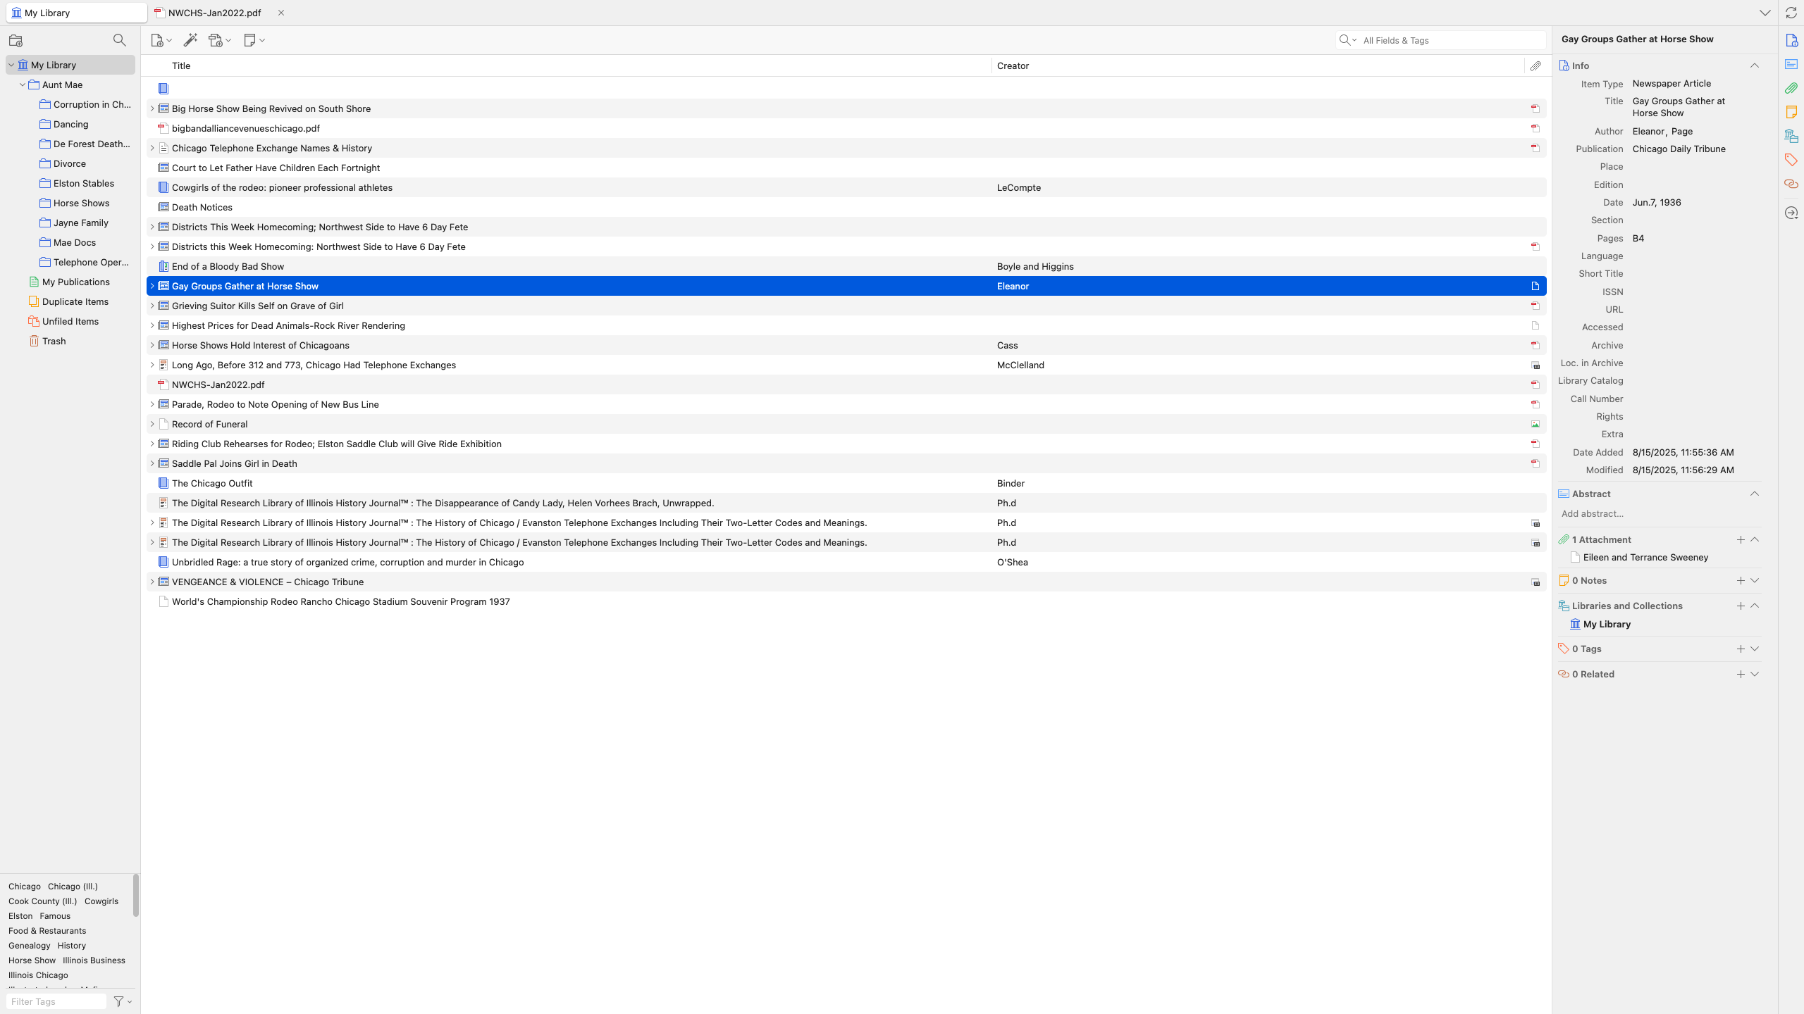Collapse the Aunt Mae collection
This screenshot has width=1804, height=1014.
(x=23, y=84)
